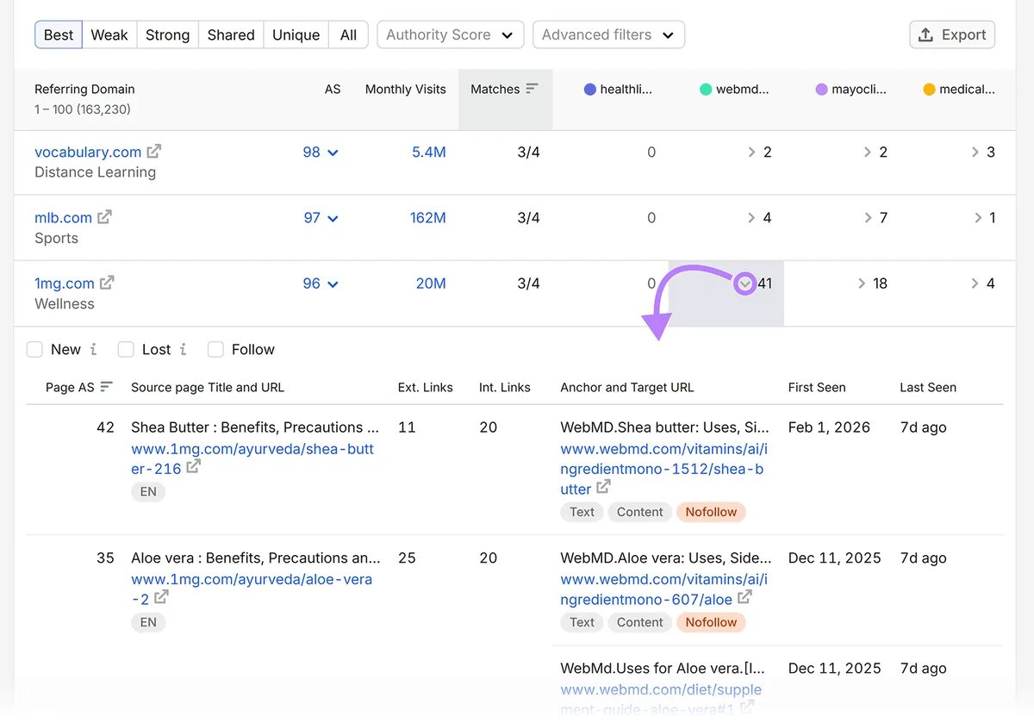Open www.1mg.com/ayurveda/aloe-vera-2 link
Viewport: 1034px width, 723px height.
coord(252,589)
